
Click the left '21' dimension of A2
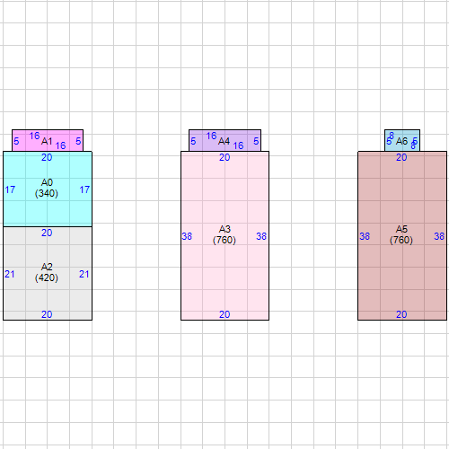(x=10, y=274)
